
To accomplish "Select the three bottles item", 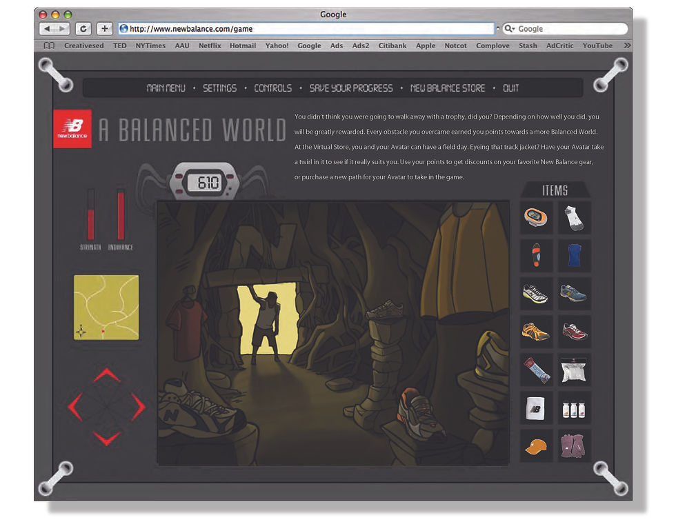I will tap(574, 408).
